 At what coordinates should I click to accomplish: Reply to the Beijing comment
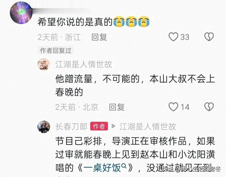pos(117,107)
